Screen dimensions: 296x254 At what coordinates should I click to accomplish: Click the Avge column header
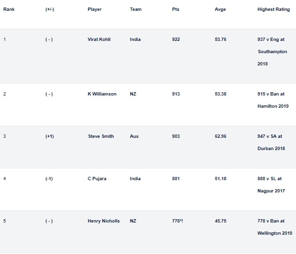220,9
